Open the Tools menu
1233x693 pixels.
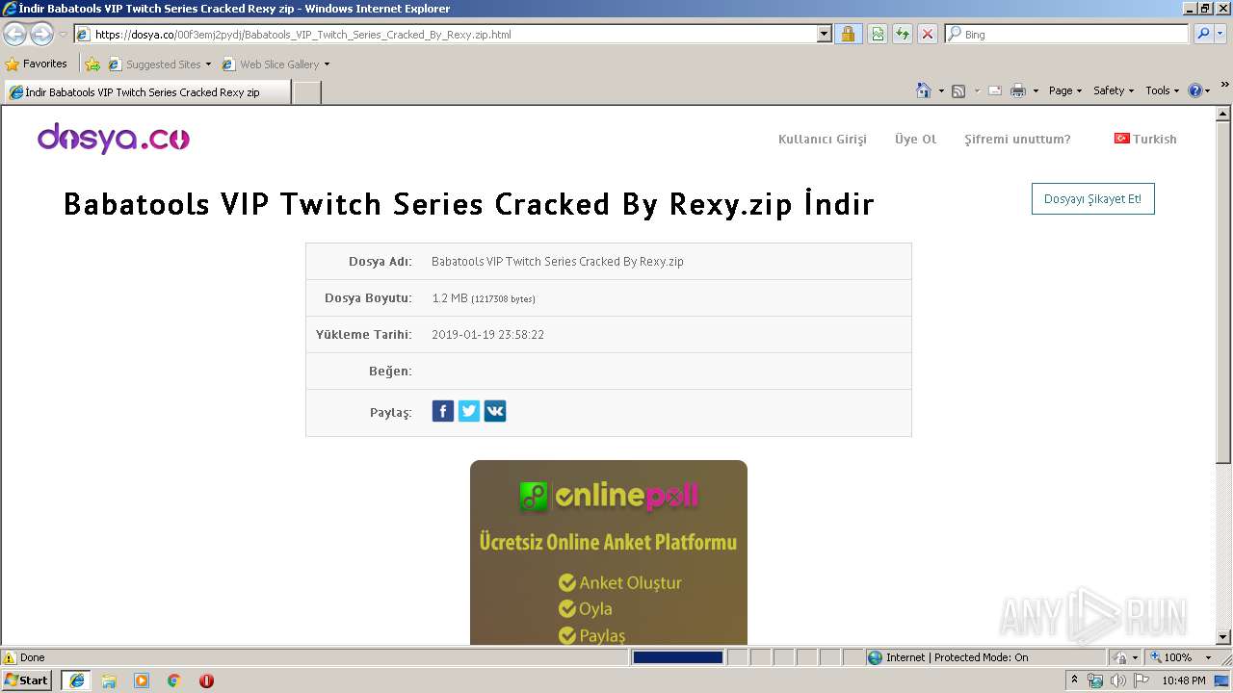point(1162,90)
